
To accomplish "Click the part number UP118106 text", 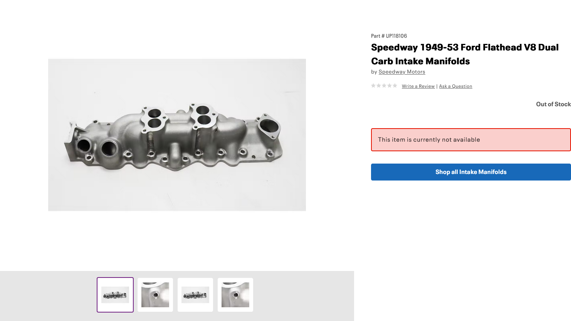I will [388, 36].
